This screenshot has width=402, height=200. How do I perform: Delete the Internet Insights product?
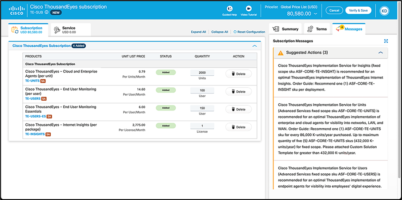[x=238, y=127]
